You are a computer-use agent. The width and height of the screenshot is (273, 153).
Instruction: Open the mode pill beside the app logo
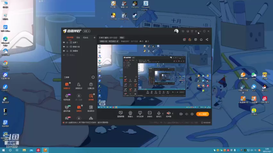[x=87, y=31]
